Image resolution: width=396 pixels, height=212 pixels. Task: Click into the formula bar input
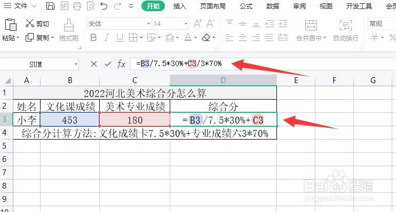pos(263,64)
